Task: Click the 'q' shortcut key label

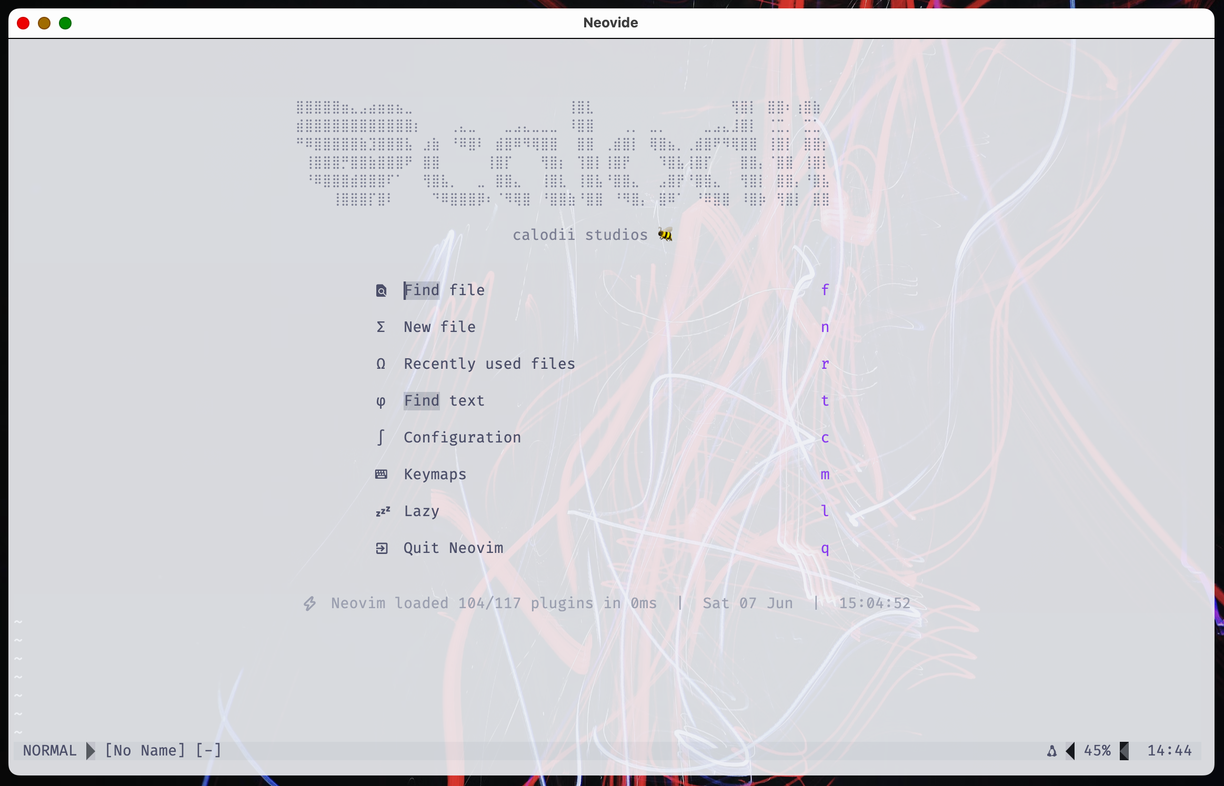Action: click(825, 549)
